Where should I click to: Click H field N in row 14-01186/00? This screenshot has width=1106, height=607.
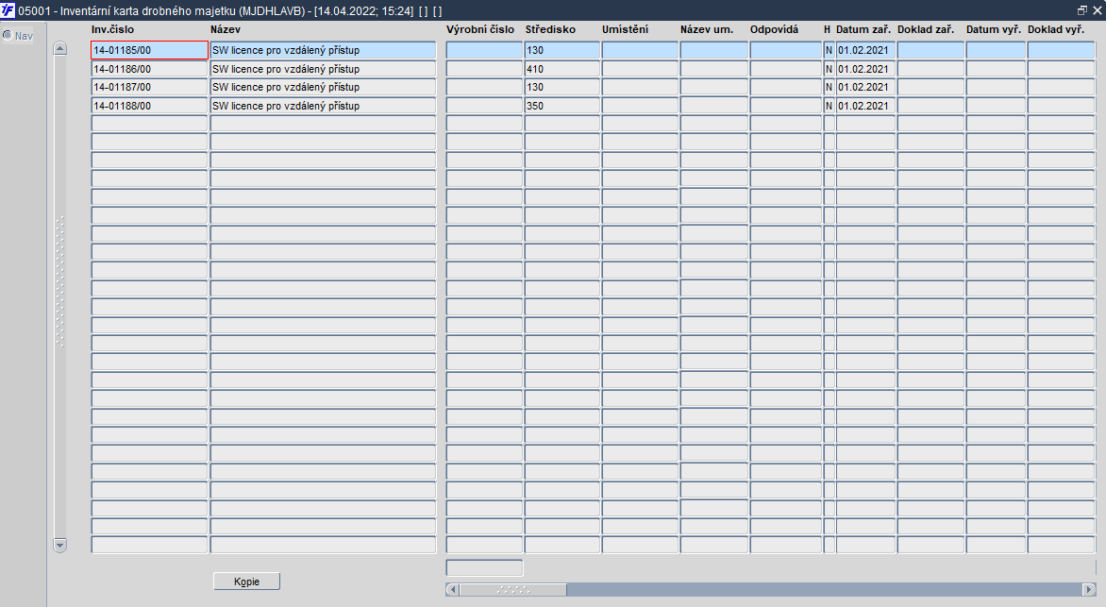click(x=829, y=69)
